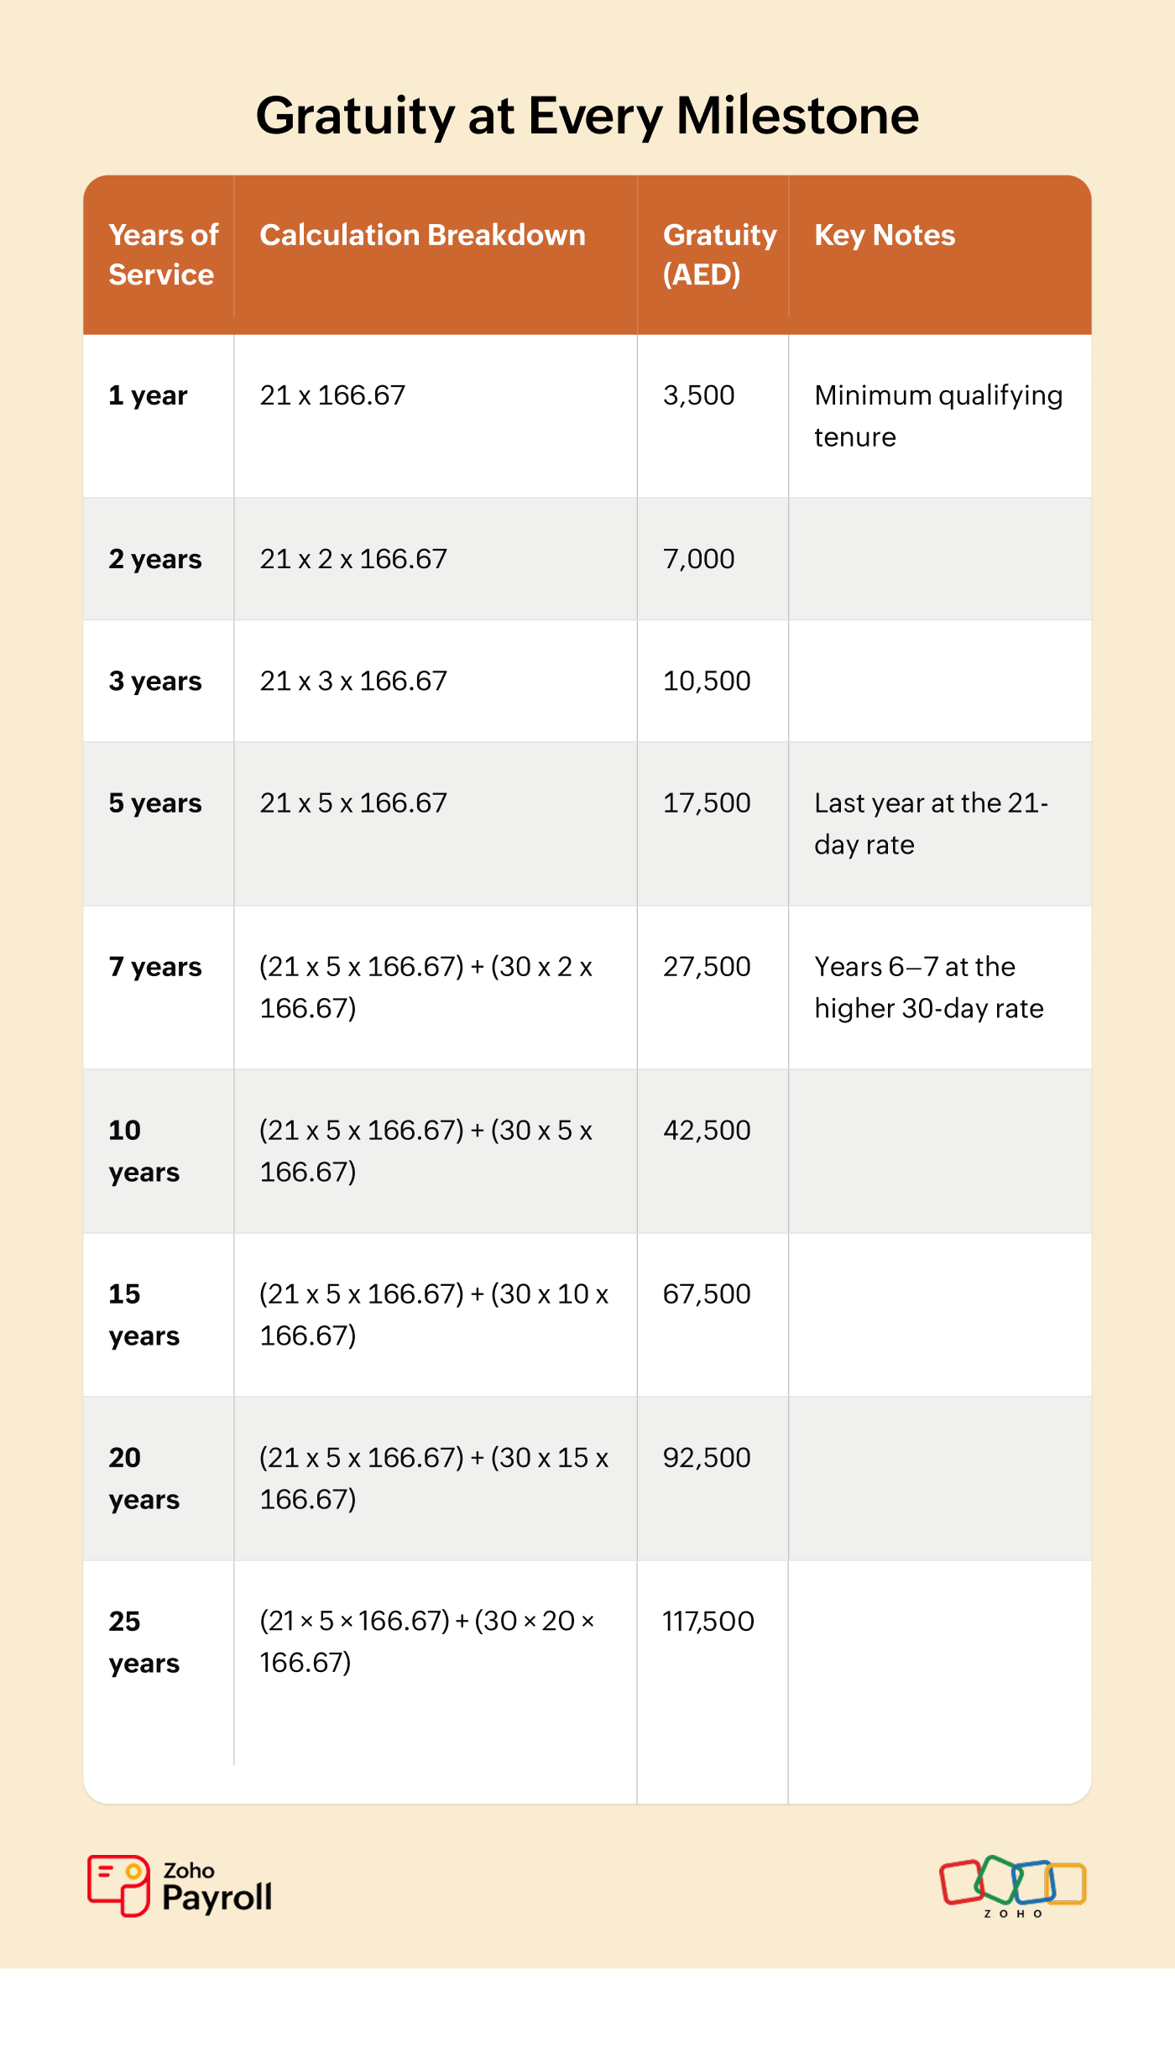The image size is (1175, 2048).
Task: Click the 25 years calculation formula
Action: 426,1642
